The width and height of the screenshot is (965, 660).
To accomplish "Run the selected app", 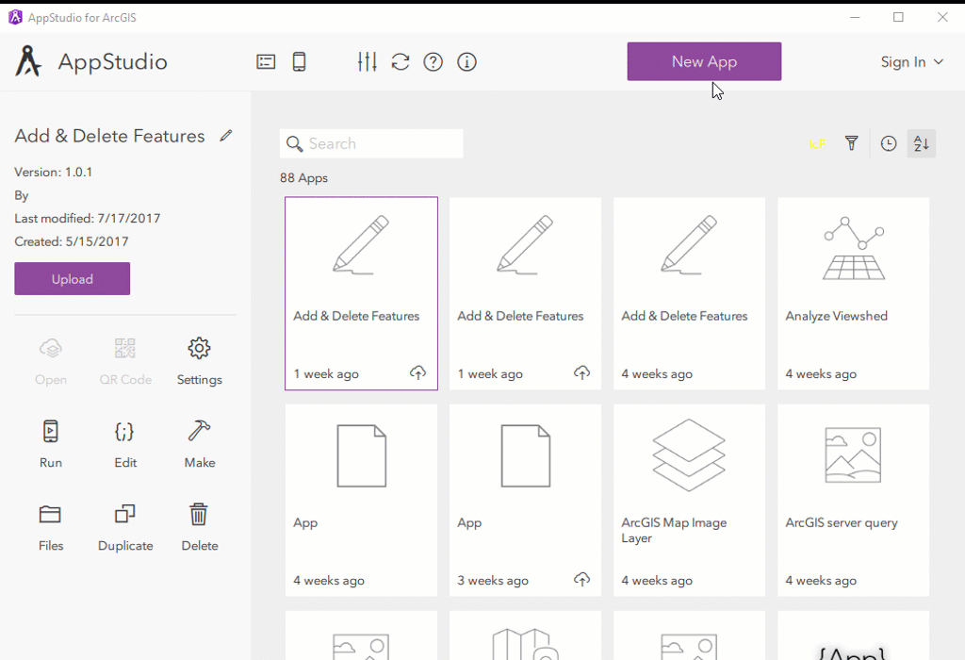I will click(51, 444).
